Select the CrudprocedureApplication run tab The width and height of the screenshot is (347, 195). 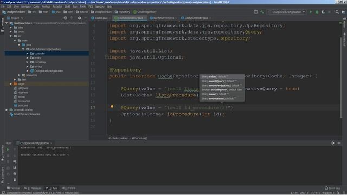pos(34,143)
